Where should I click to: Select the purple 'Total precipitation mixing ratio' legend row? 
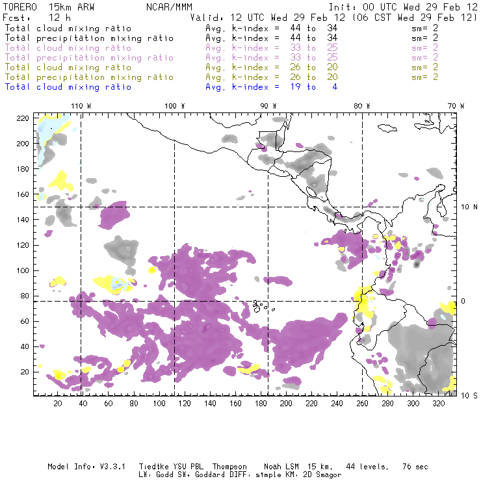pos(89,58)
